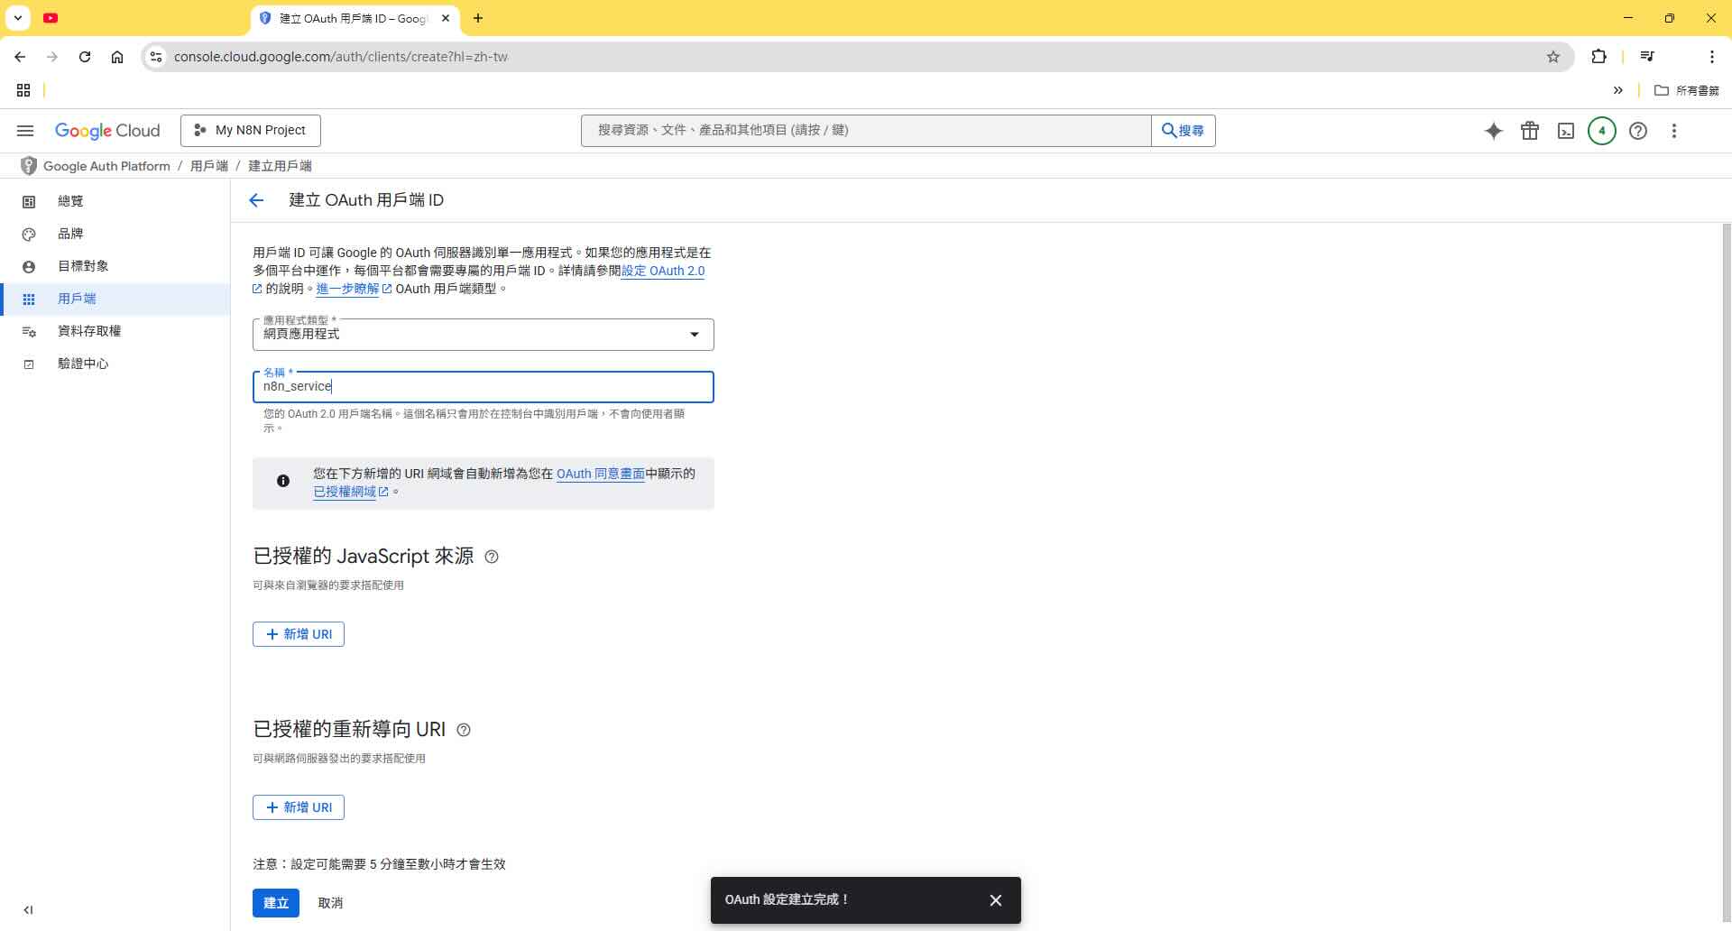Open the notifications icon showing 4
Viewport: 1732px width, 931px height.
1602,131
